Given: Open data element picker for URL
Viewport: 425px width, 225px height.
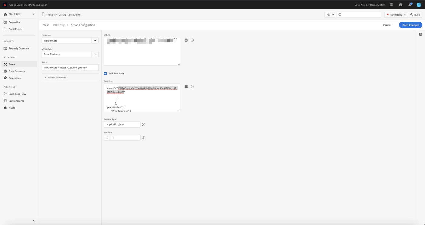Looking at the screenshot, I should point(186,40).
